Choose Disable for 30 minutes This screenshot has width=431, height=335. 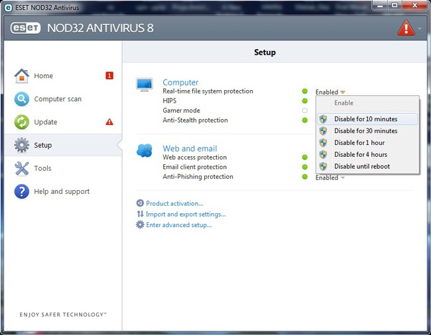pos(367,131)
